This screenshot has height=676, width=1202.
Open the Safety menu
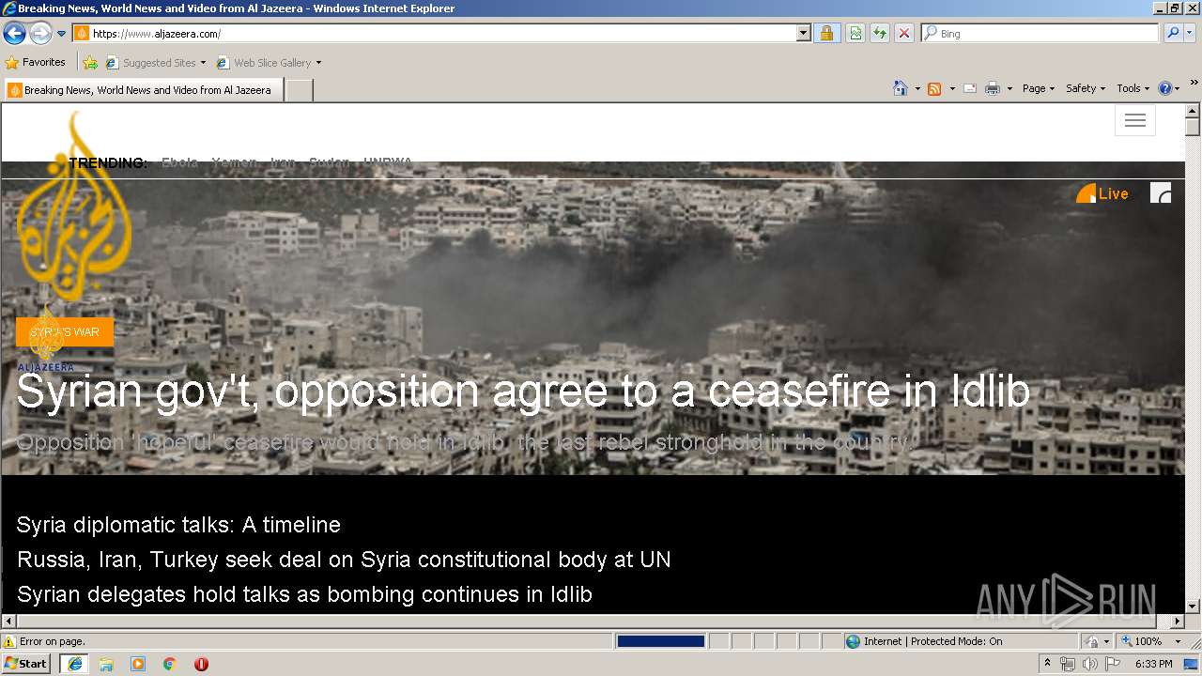[x=1086, y=88]
